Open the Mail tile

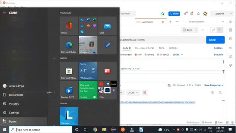point(107,26)
